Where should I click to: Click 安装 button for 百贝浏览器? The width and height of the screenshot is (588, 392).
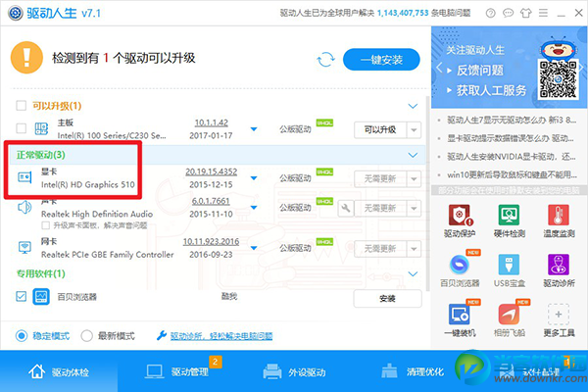pyautogui.click(x=387, y=299)
